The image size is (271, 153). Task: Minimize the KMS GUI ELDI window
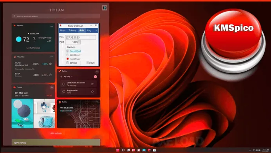point(91,26)
